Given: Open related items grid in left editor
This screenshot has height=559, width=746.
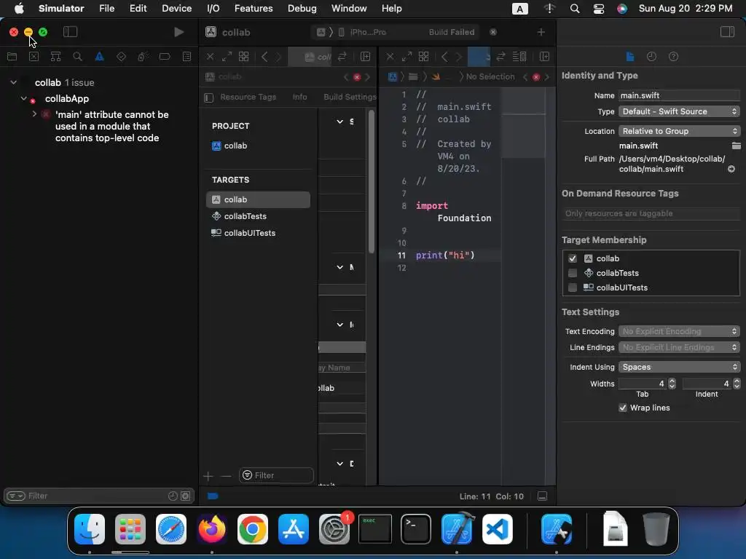Looking at the screenshot, I should (243, 57).
